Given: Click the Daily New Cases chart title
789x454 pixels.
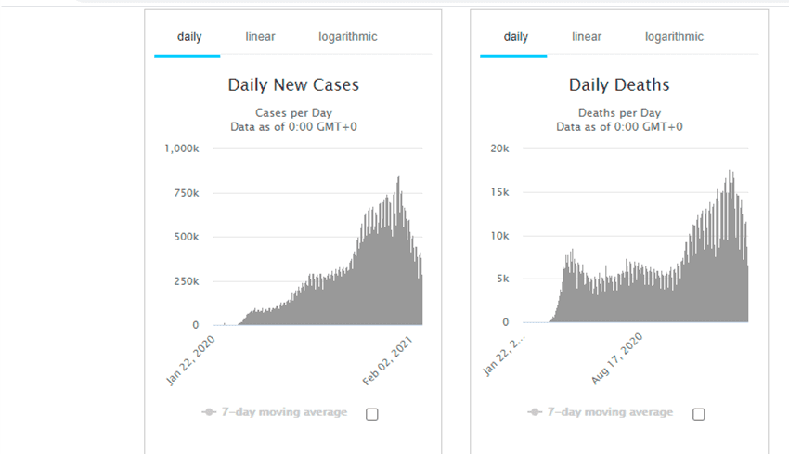Looking at the screenshot, I should coord(293,85).
